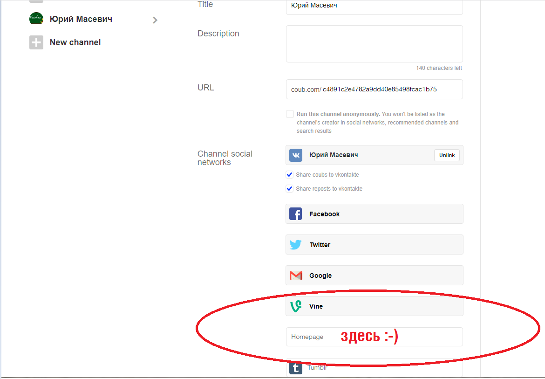Screen dimensions: 545x379
Task: Click Юрий Масевич channel avatar
Action: tap(36, 19)
